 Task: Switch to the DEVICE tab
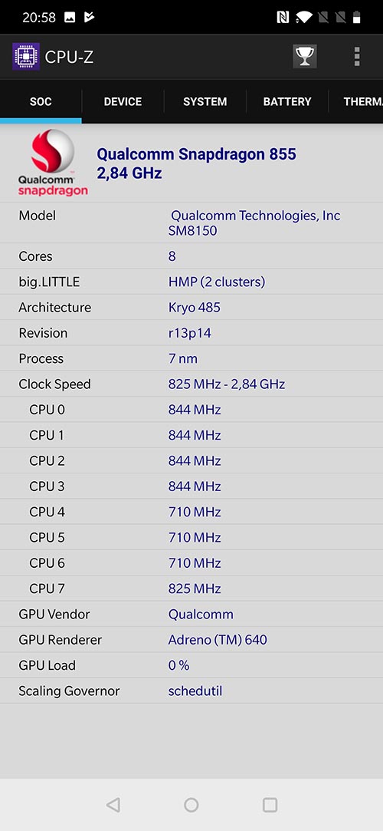pyautogui.click(x=123, y=102)
